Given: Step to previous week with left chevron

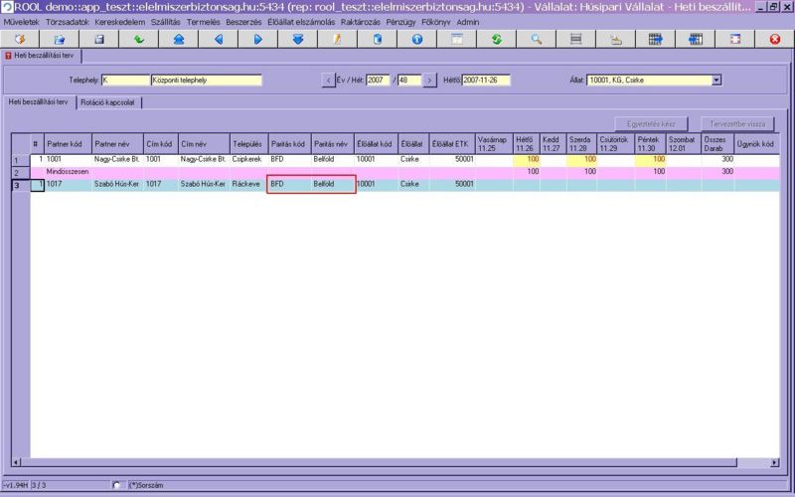Looking at the screenshot, I should point(329,80).
